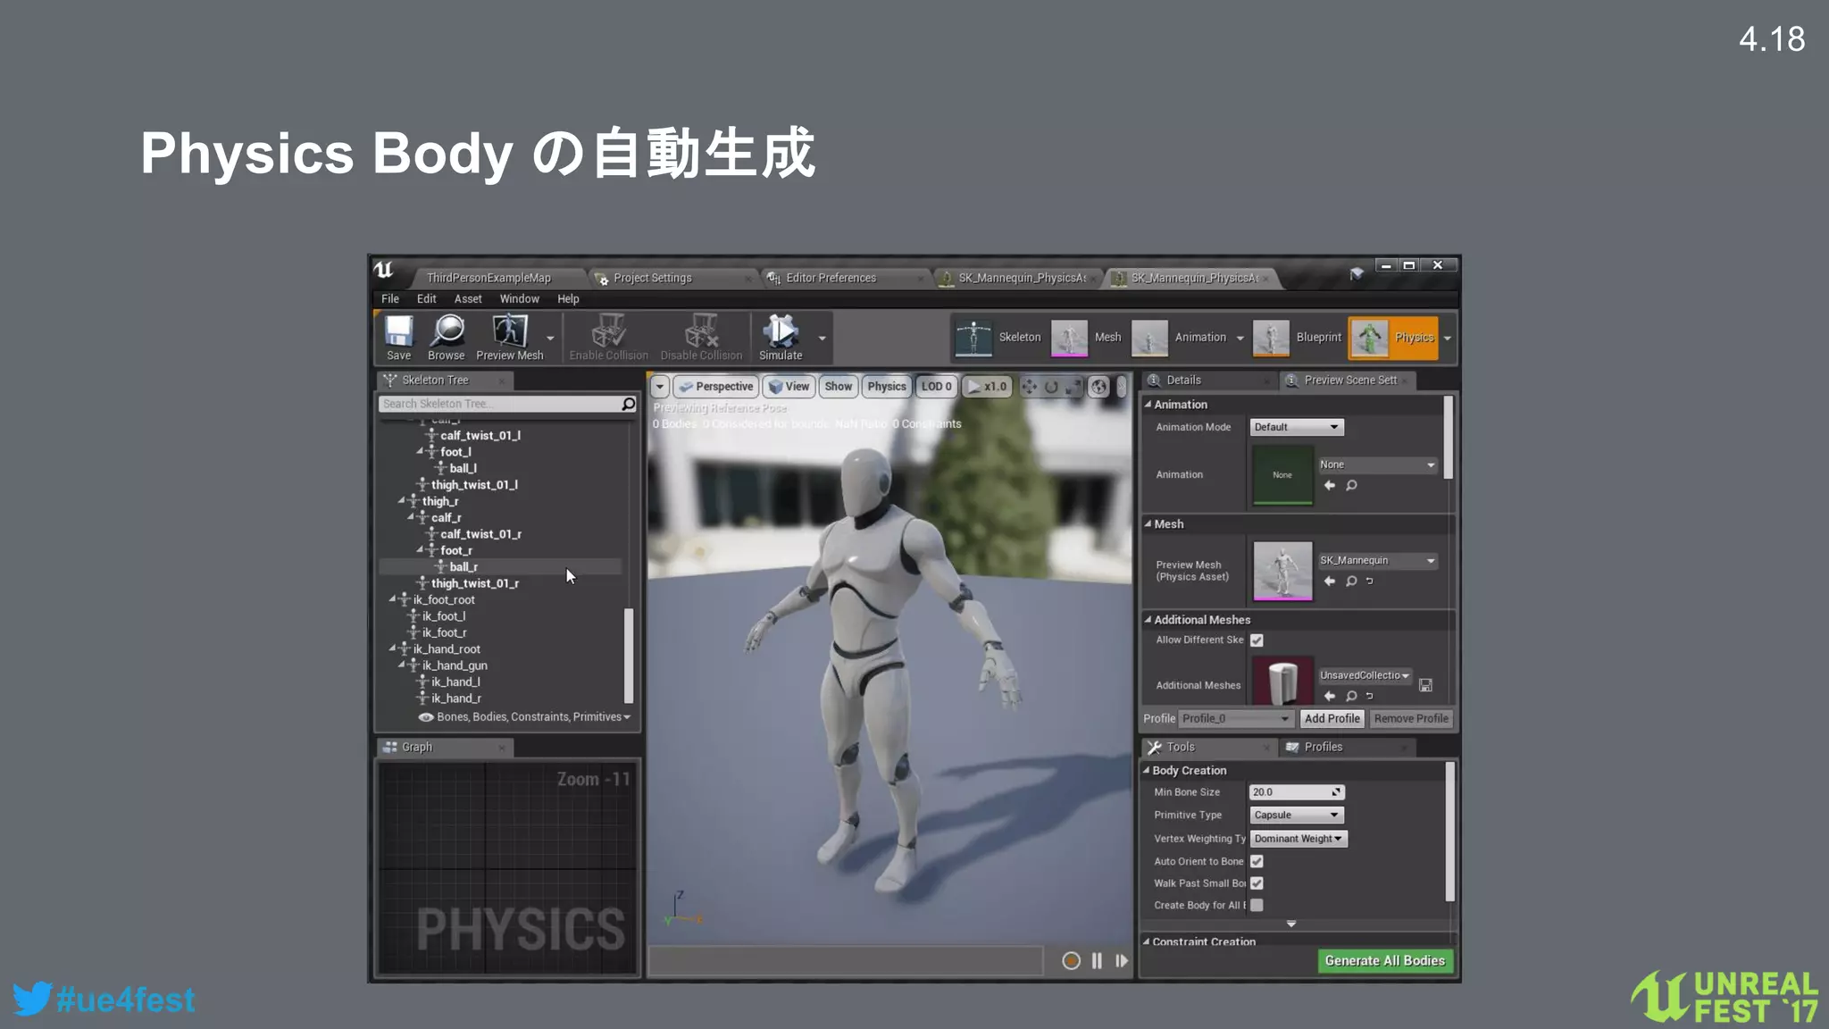Browse to SK_Mannequin preview mesh asset
Viewport: 1829px width, 1029px height.
(1351, 581)
